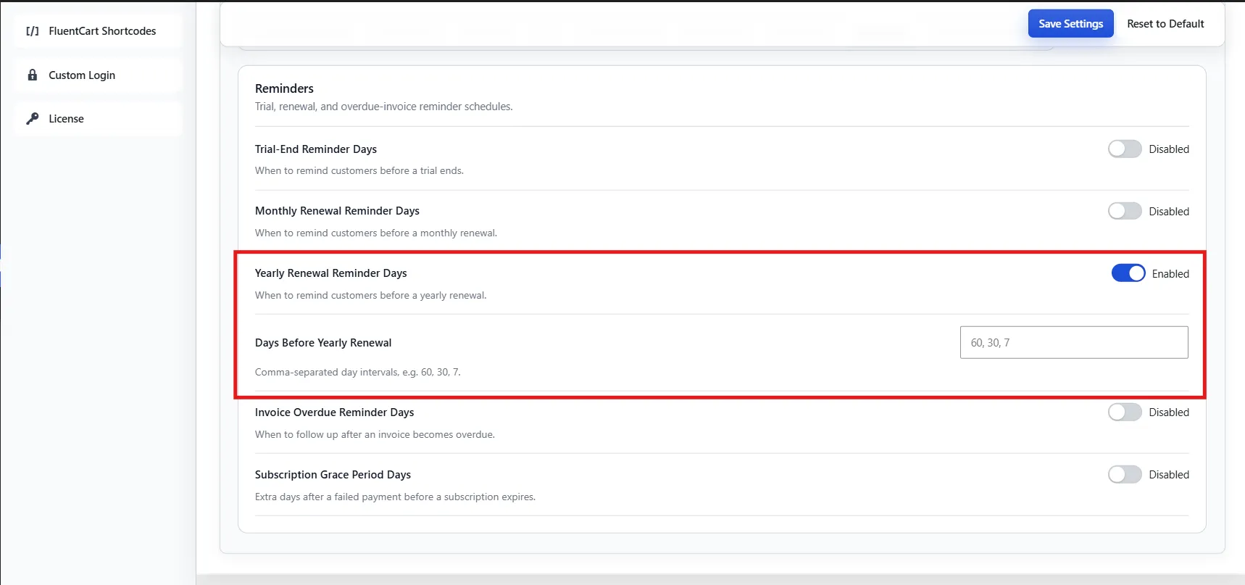The image size is (1245, 585).
Task: Click the Subscription Grace Period Days label
Action: pyautogui.click(x=333, y=475)
